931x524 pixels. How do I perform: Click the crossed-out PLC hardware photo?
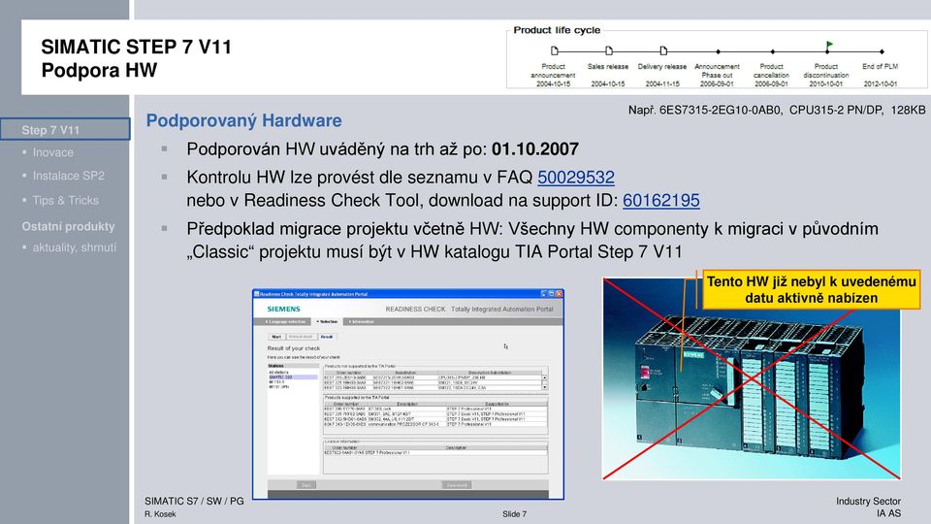751,378
